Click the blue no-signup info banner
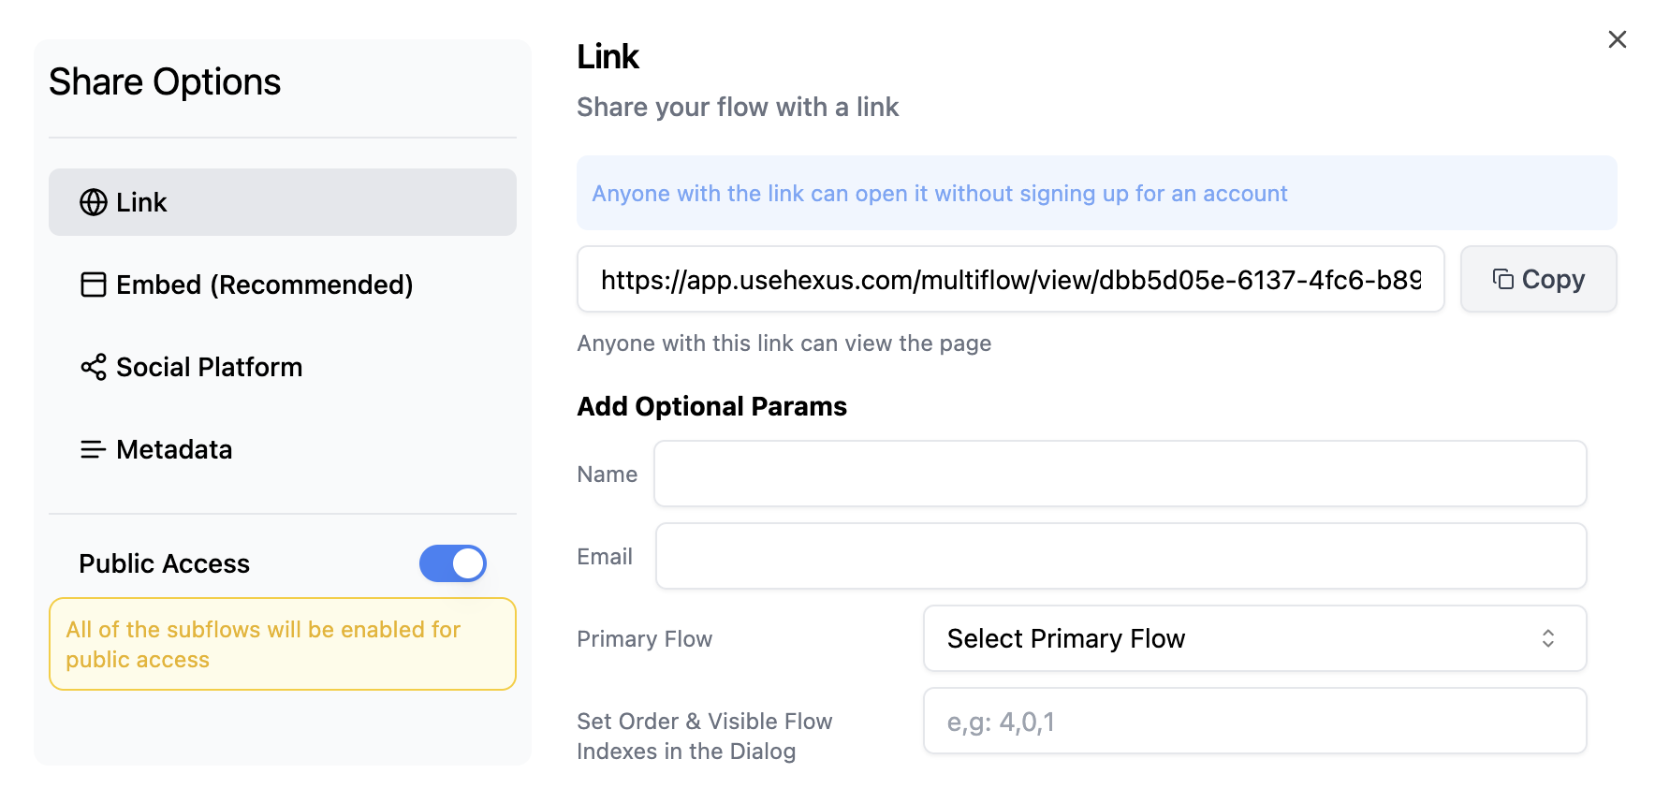The width and height of the screenshot is (1655, 803). [x=1097, y=193]
